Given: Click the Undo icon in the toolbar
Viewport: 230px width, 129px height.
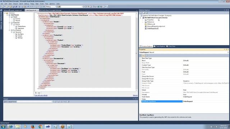Looking at the screenshot, I should [x=28, y=6].
